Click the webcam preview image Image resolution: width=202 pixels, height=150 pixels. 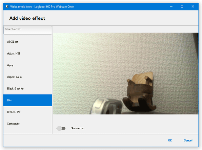[126, 73]
